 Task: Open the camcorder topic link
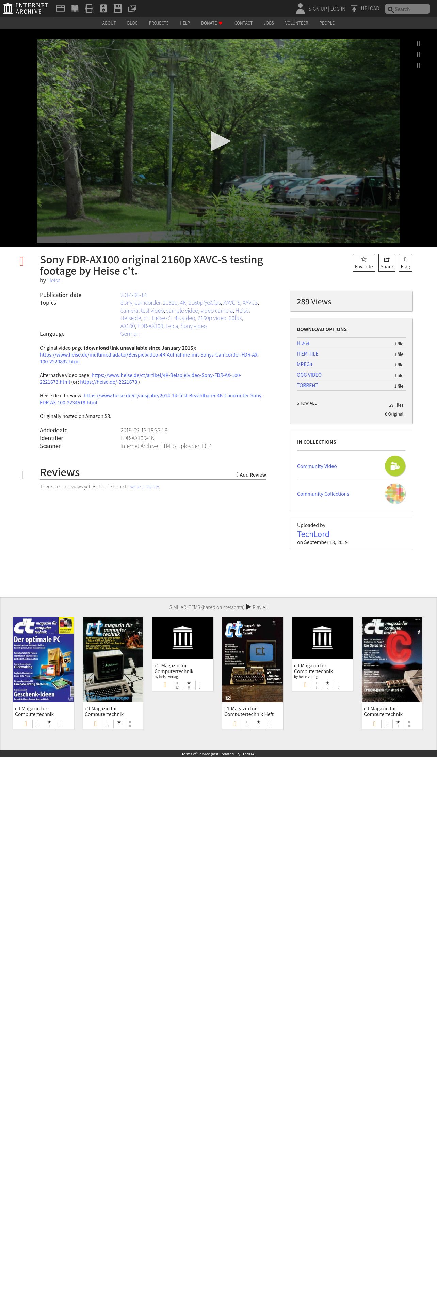coord(147,303)
